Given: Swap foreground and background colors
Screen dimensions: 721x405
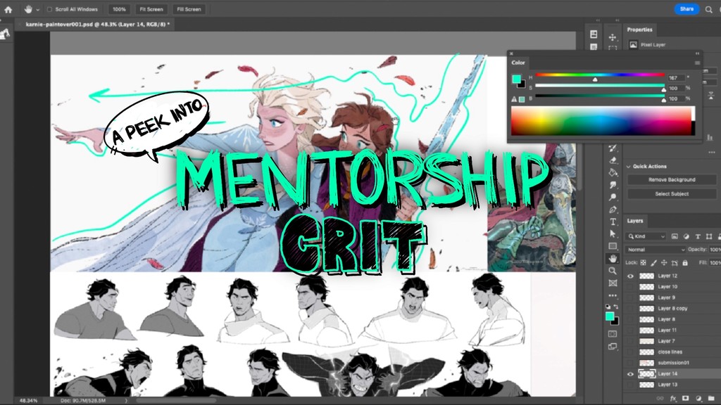Looking at the screenshot, I should (x=617, y=307).
